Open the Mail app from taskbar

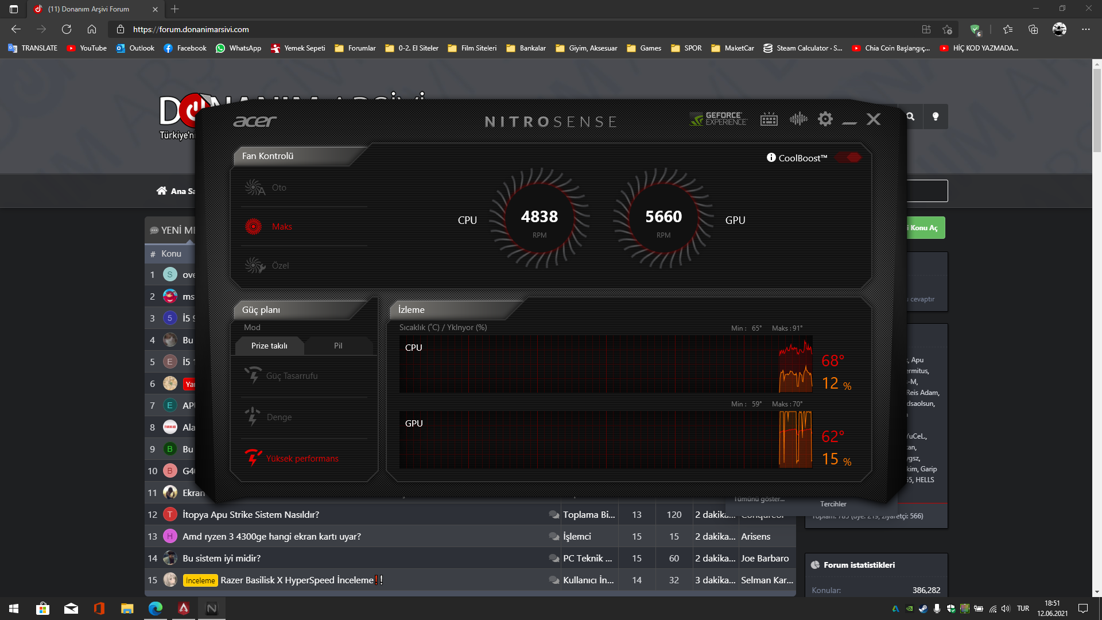pos(71,609)
